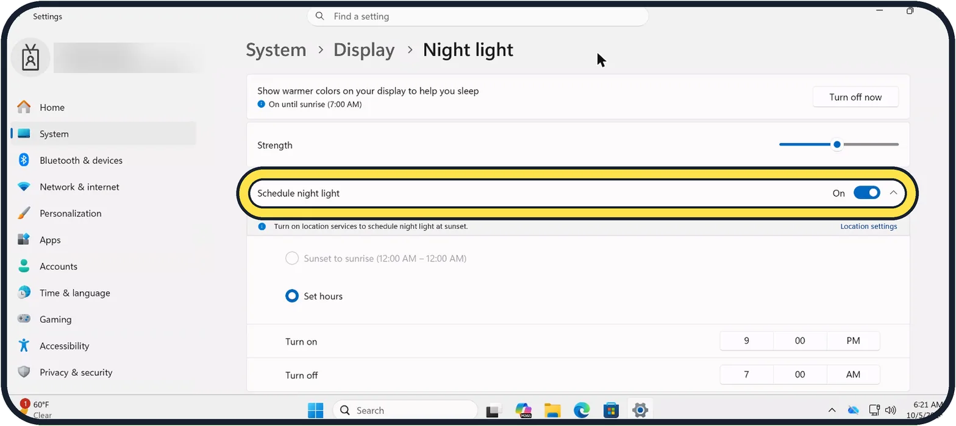Change Turn on PM period

853,341
